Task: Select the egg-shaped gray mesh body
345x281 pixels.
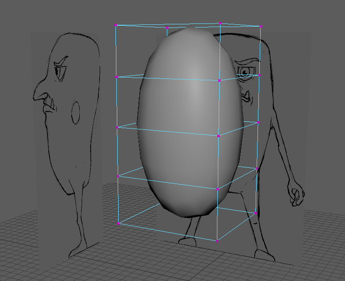Action: coord(190,121)
